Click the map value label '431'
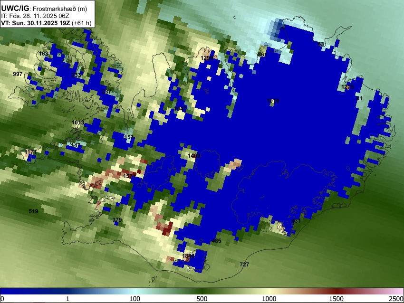The height and width of the screenshot is (303, 404). point(296,221)
